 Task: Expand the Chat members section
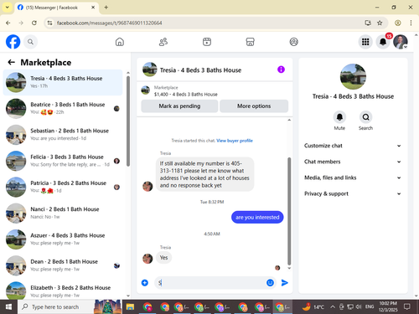click(353, 162)
